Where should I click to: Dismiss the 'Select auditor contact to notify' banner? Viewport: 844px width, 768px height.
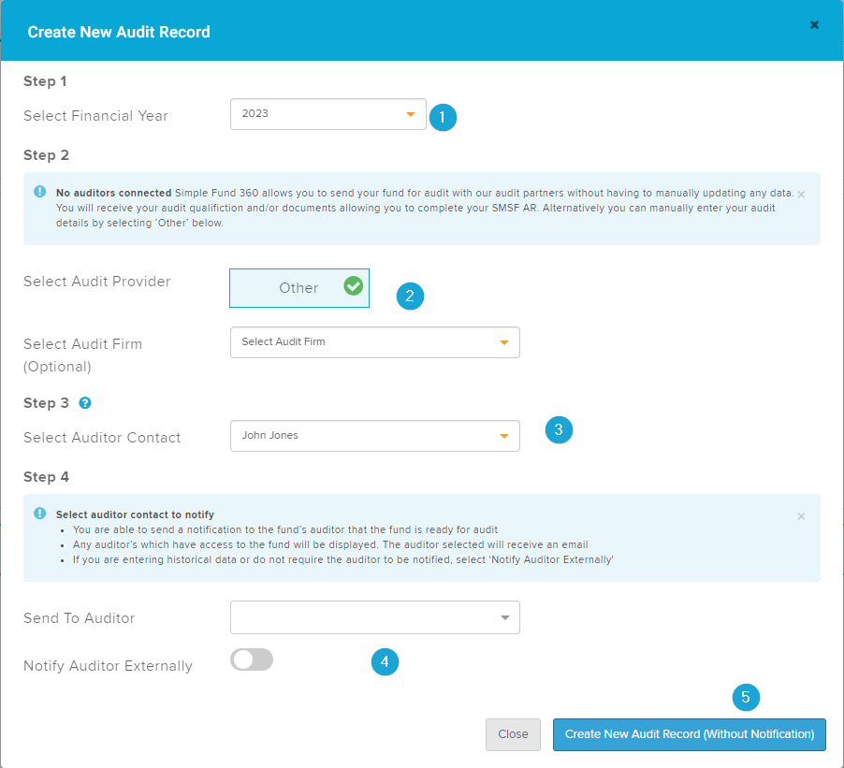[x=801, y=515]
